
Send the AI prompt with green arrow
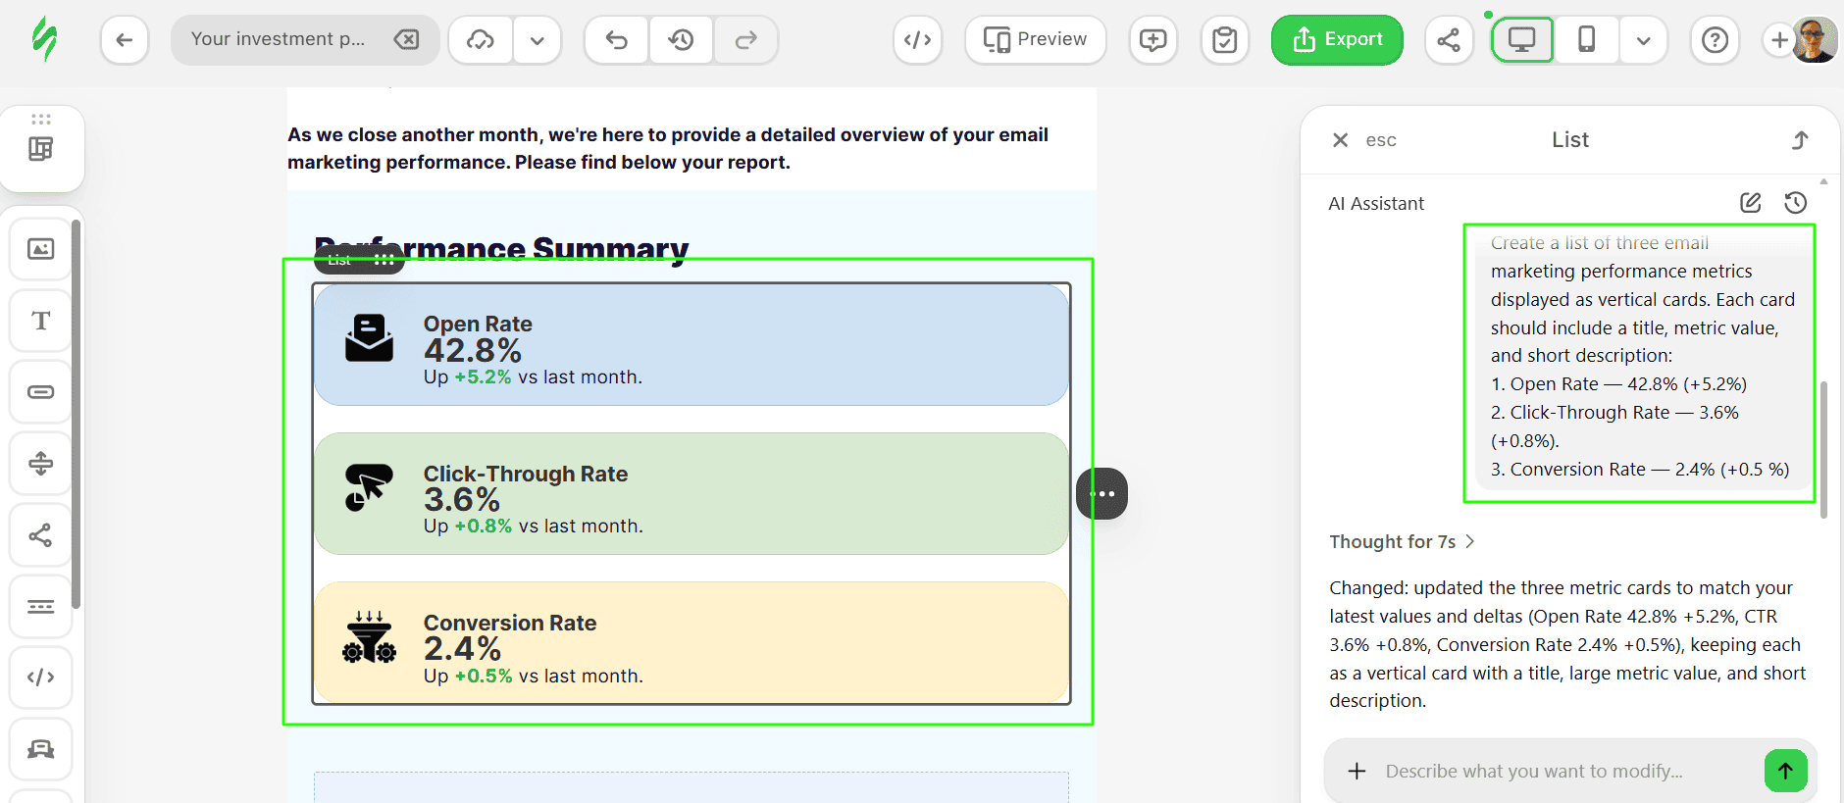point(1786,771)
